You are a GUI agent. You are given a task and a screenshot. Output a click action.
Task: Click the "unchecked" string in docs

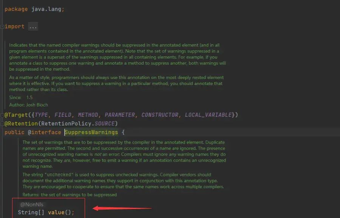click(59, 175)
